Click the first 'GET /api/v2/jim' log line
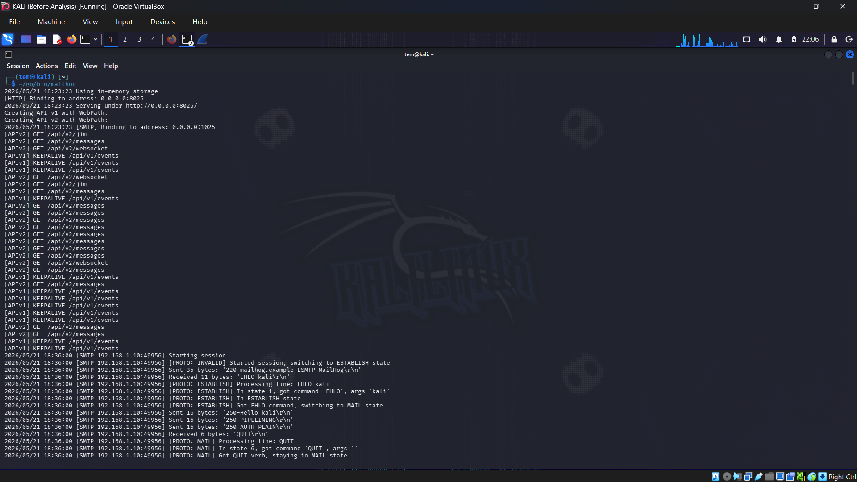The image size is (857, 482). pyautogui.click(x=46, y=134)
